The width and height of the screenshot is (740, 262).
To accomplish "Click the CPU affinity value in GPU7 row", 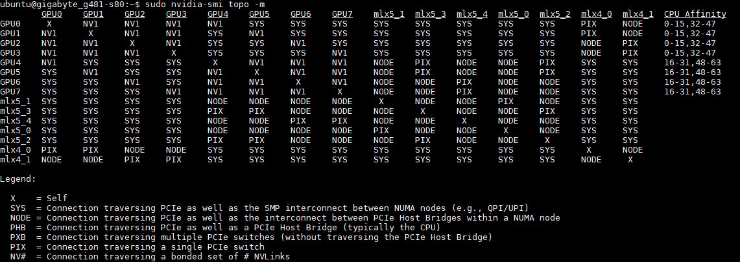I will 692,92.
